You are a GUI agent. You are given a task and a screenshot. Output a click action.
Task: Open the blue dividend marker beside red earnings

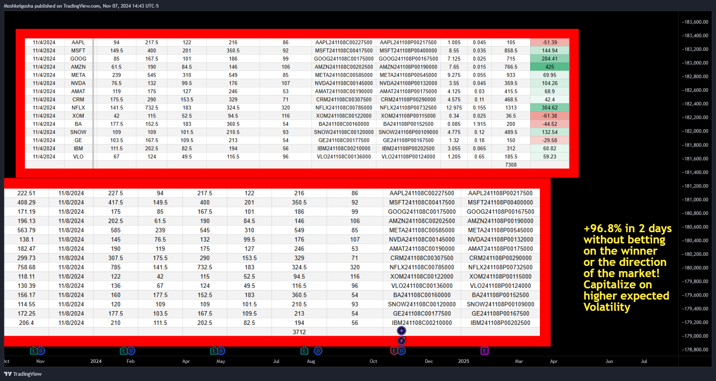tap(402, 351)
